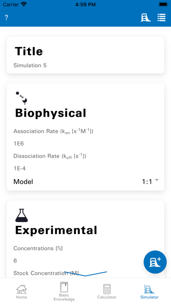
Task: Click the flask icon above Experimental
Action: pos(21,215)
